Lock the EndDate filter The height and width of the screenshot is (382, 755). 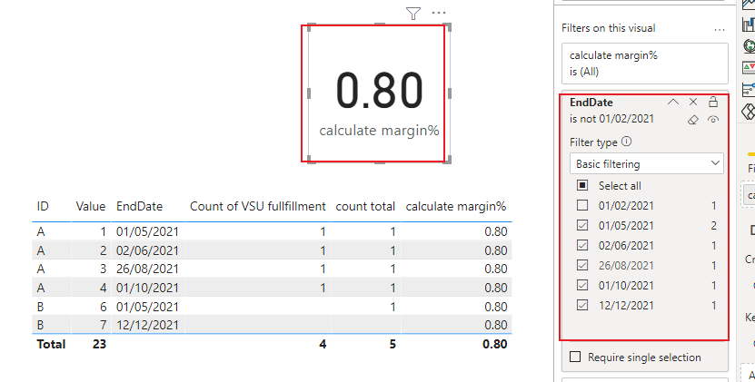(x=713, y=102)
